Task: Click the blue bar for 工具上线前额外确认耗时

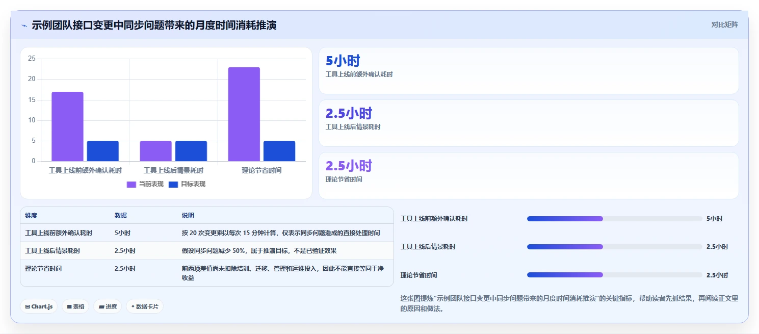Action: click(102, 151)
